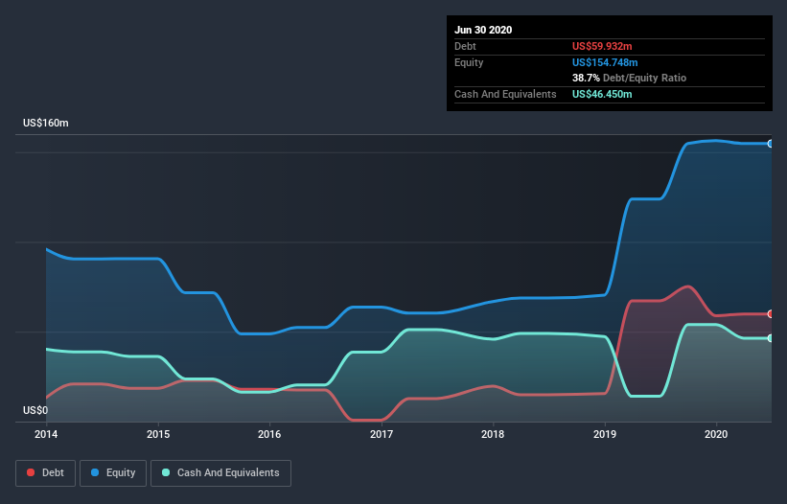Select the 2017 x-axis label
Screen dimensions: 787x504
click(382, 434)
